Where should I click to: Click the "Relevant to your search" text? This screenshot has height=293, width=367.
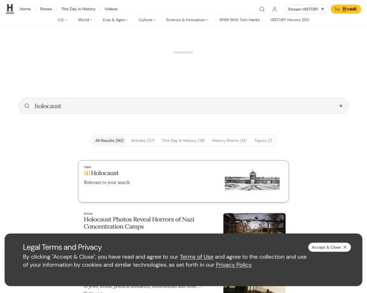(x=107, y=183)
